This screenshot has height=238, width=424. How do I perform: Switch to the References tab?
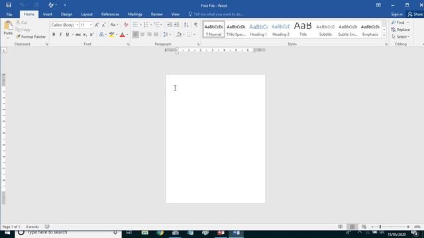110,15
